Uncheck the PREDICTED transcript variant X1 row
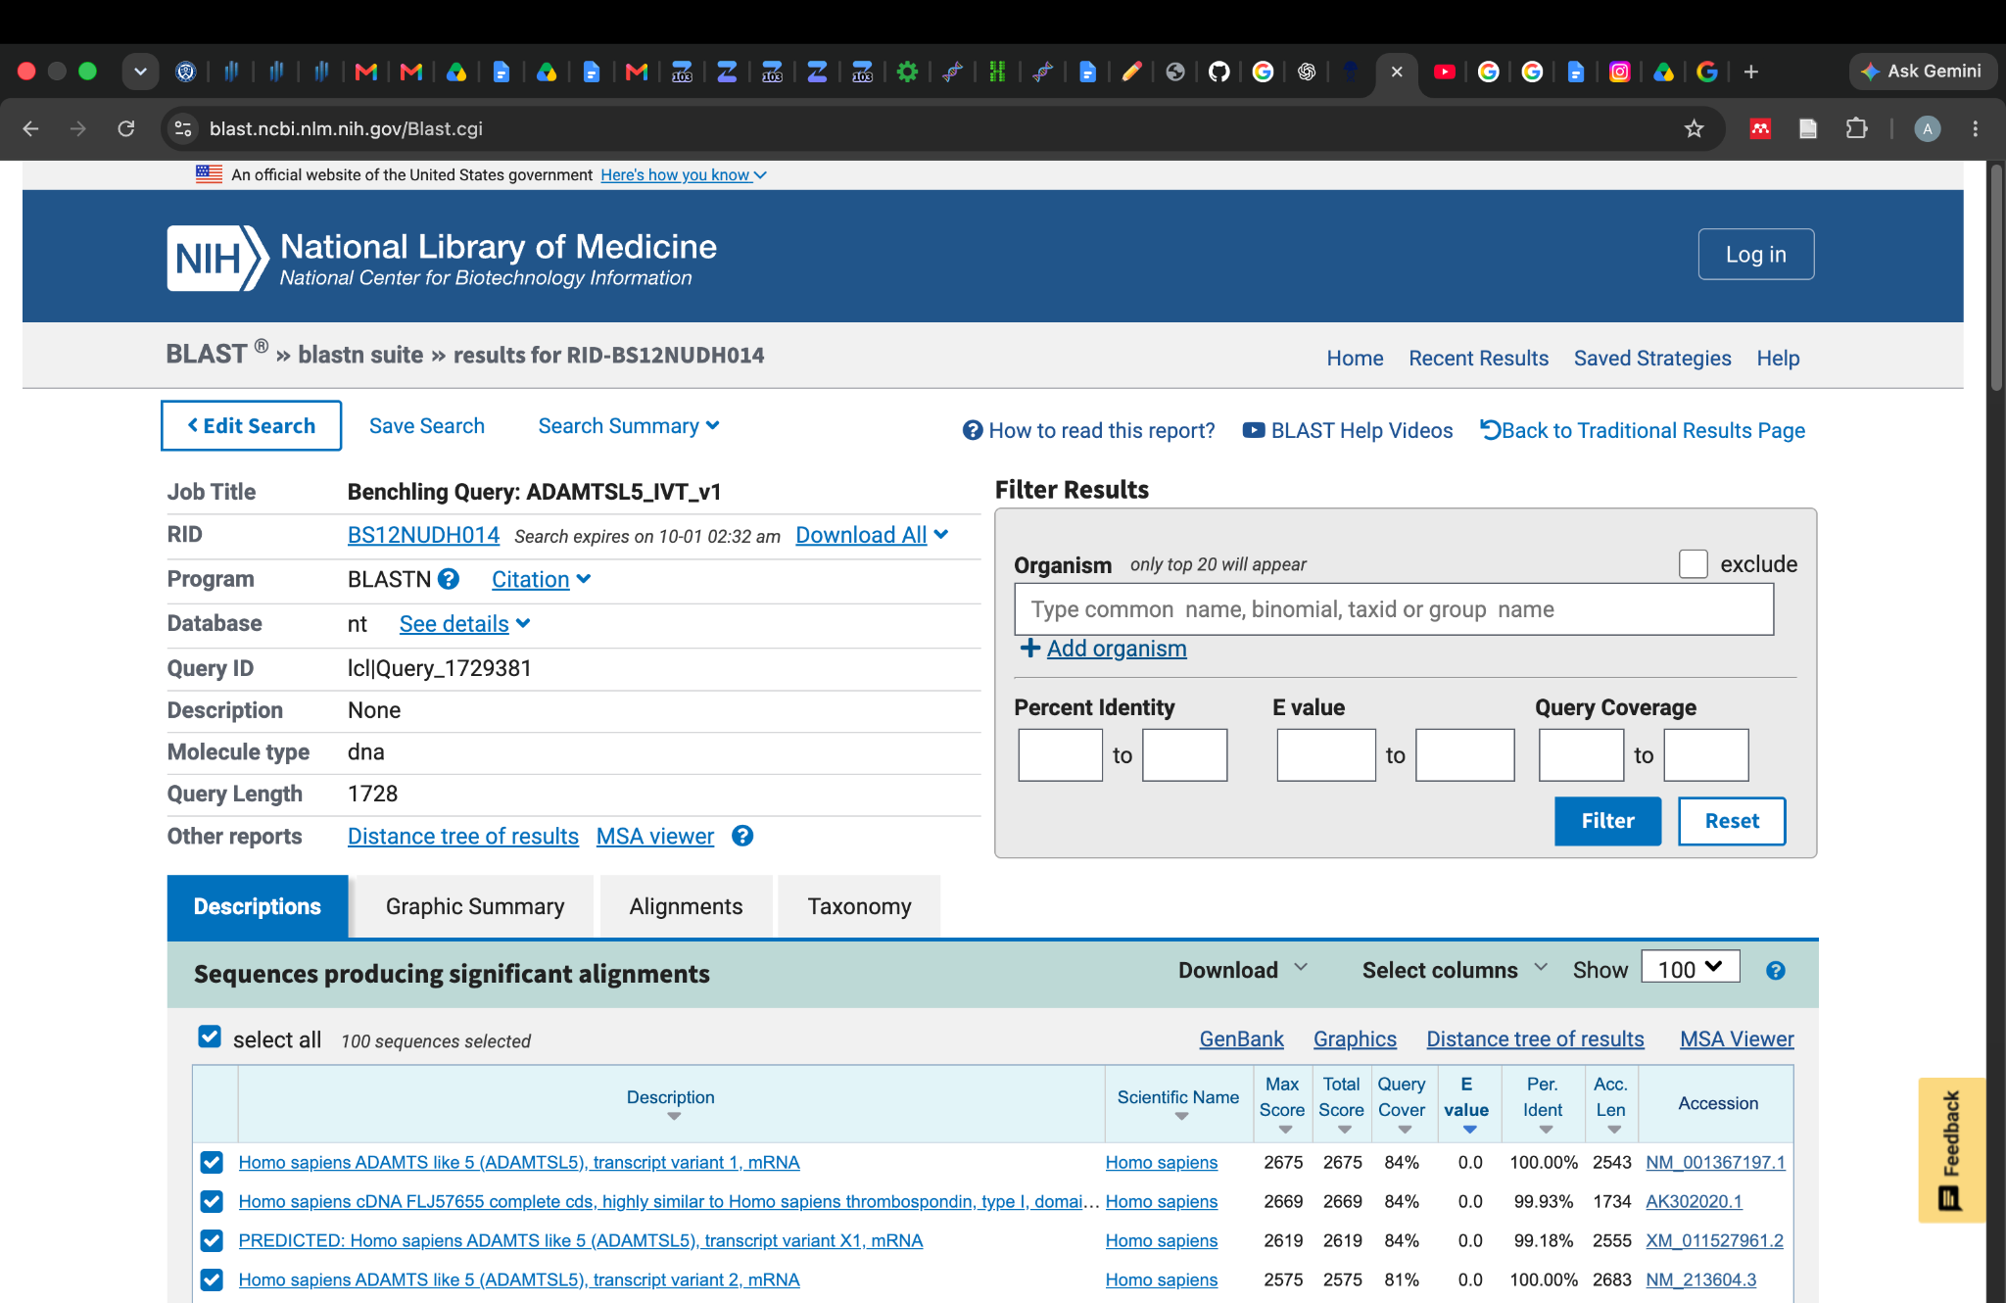Viewport: 2006px width, 1303px height. pos(212,1240)
